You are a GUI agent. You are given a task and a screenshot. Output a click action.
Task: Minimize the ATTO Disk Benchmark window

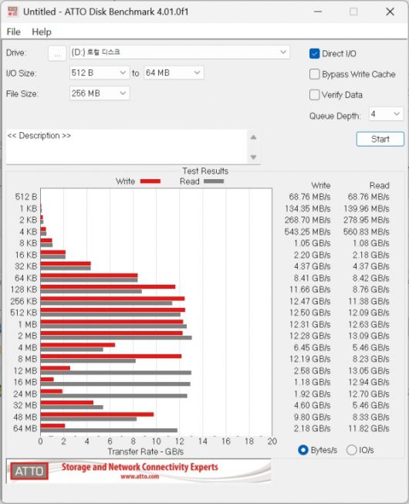(318, 12)
